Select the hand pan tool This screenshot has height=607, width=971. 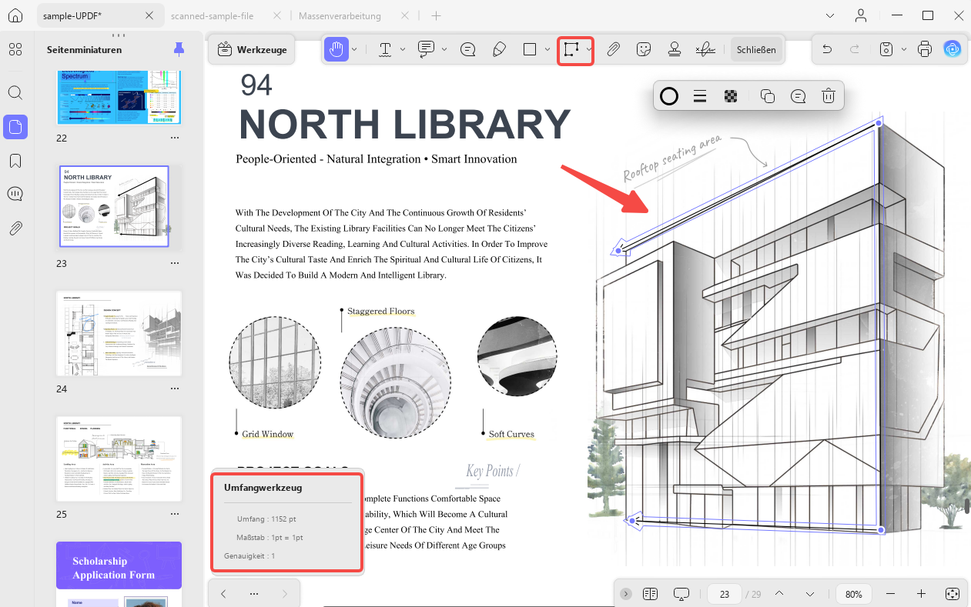pyautogui.click(x=336, y=49)
